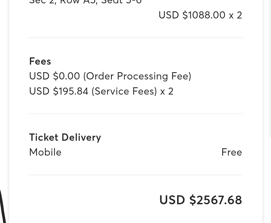Click the Service Fees label in parentheses
Image resolution: width=271 pixels, height=223 pixels.
pyautogui.click(x=124, y=91)
